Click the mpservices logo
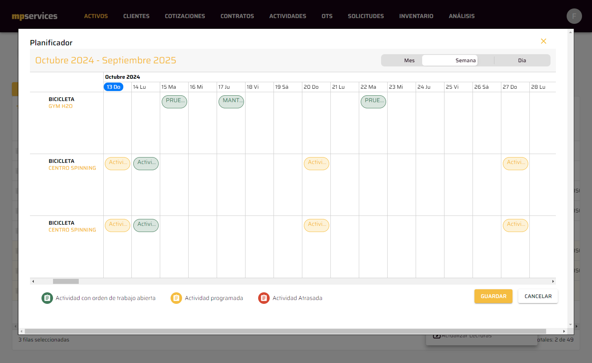This screenshot has width=592, height=363. 35,16
